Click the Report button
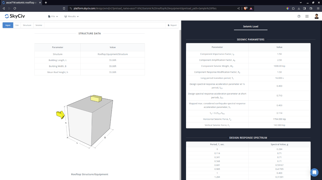Screen dimensions: 322x180 [172, 25]
